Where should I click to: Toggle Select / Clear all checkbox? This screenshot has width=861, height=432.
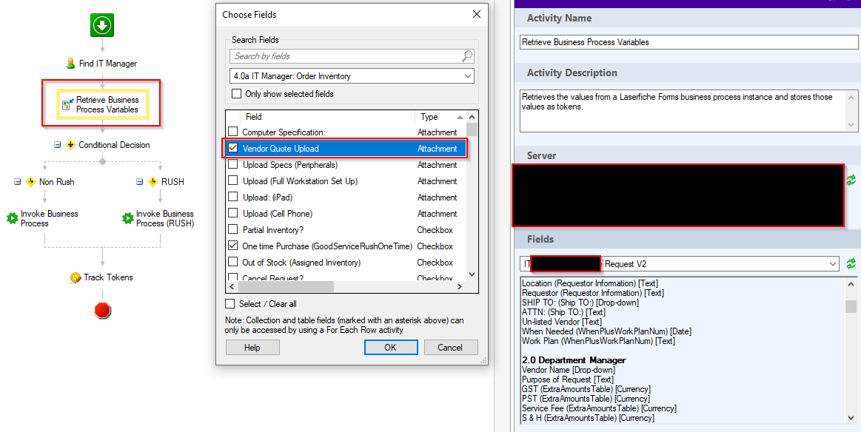230,303
